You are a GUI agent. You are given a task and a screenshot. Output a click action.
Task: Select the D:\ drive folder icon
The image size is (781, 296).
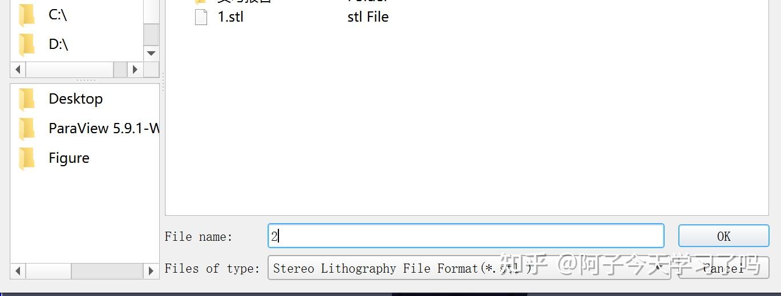(26, 44)
